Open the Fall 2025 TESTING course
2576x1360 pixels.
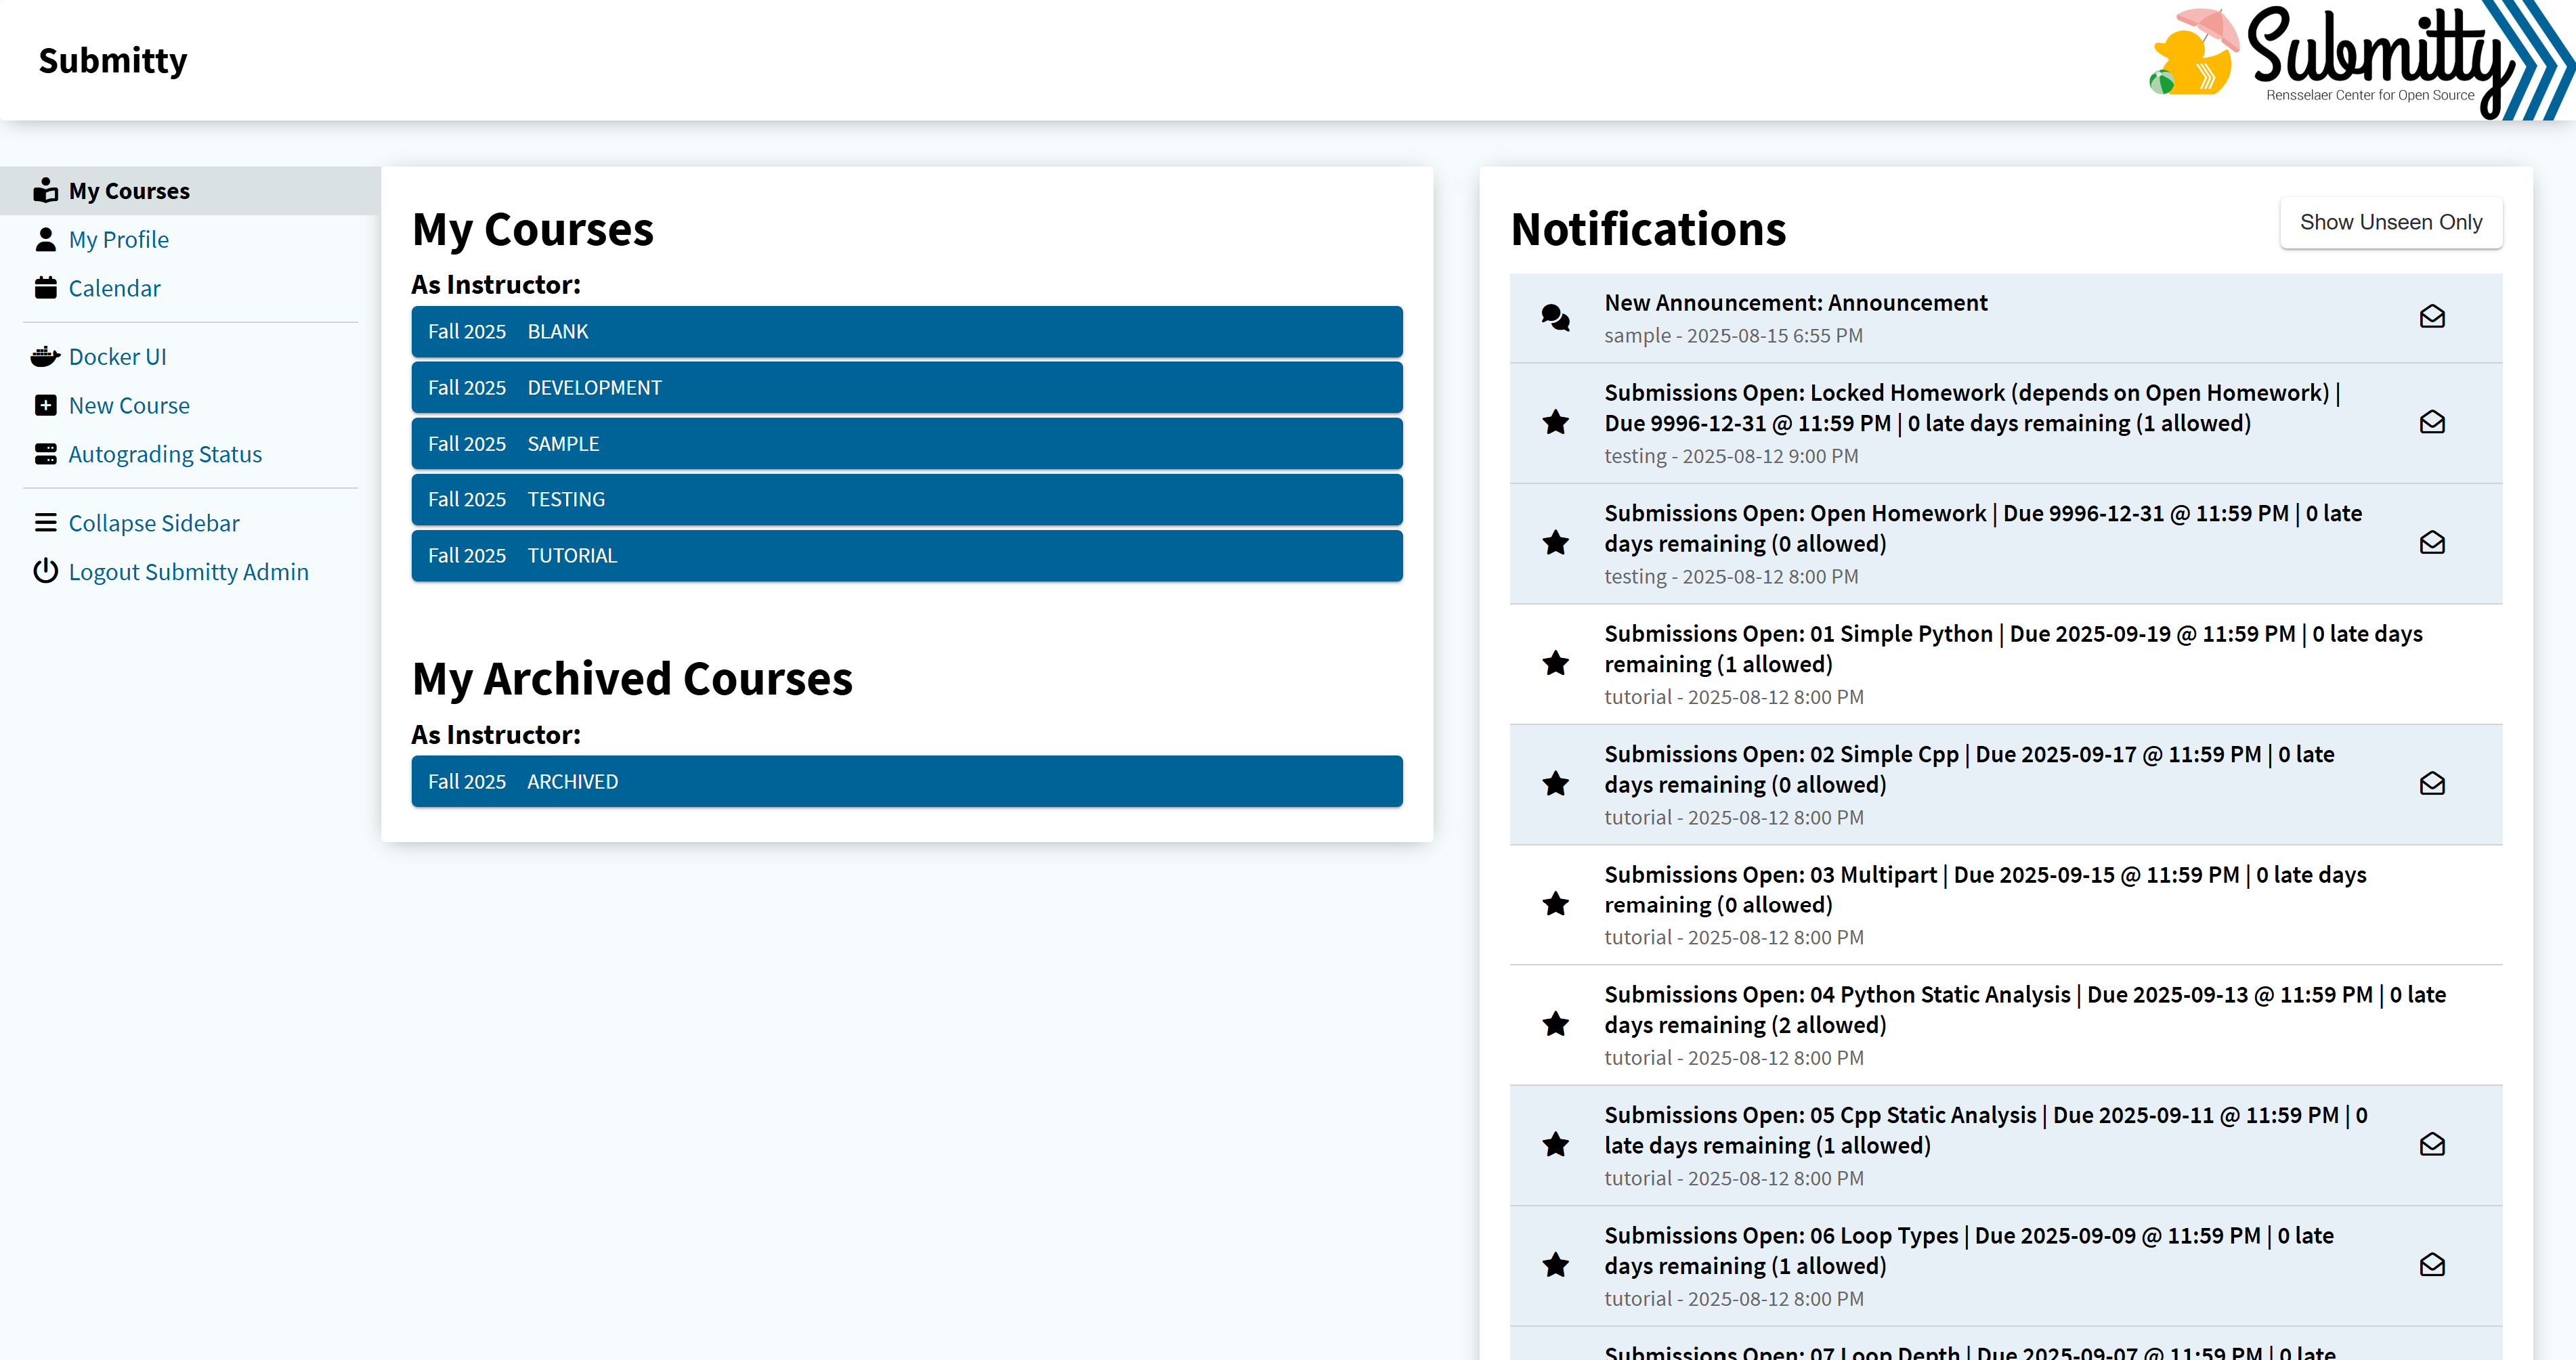(x=906, y=499)
